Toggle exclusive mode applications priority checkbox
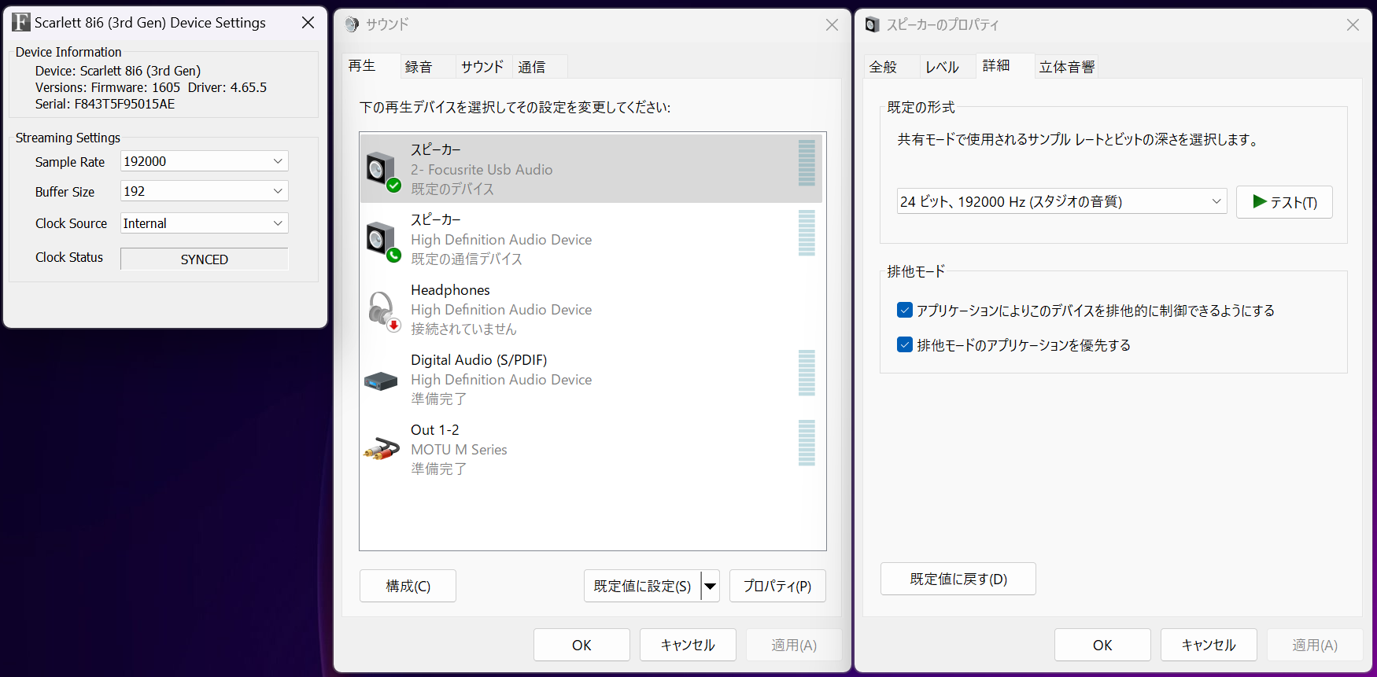This screenshot has height=677, width=1377. click(905, 344)
